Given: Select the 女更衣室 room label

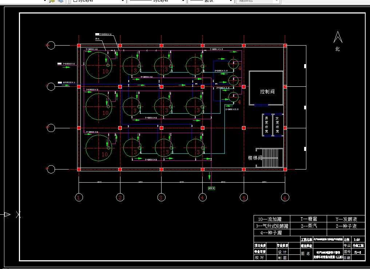Looking at the screenshot, I should click(277, 125).
